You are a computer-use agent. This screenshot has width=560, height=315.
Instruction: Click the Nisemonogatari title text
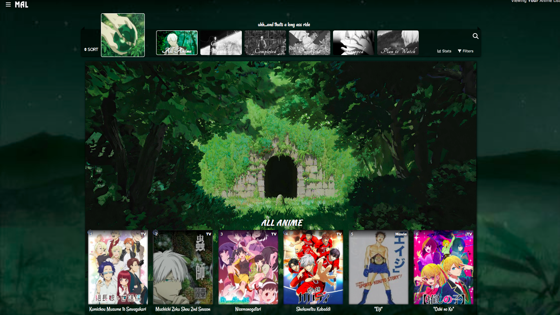pyautogui.click(x=248, y=309)
